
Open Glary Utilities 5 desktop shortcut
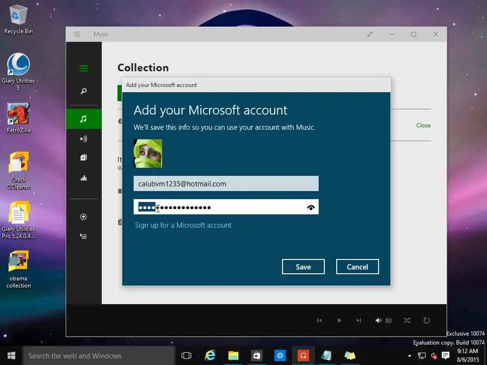coord(19,72)
